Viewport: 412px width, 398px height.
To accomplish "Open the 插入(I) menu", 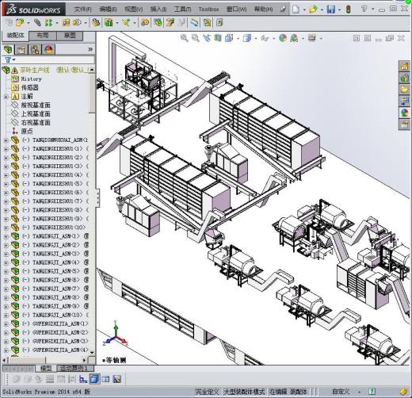I will (x=158, y=10).
